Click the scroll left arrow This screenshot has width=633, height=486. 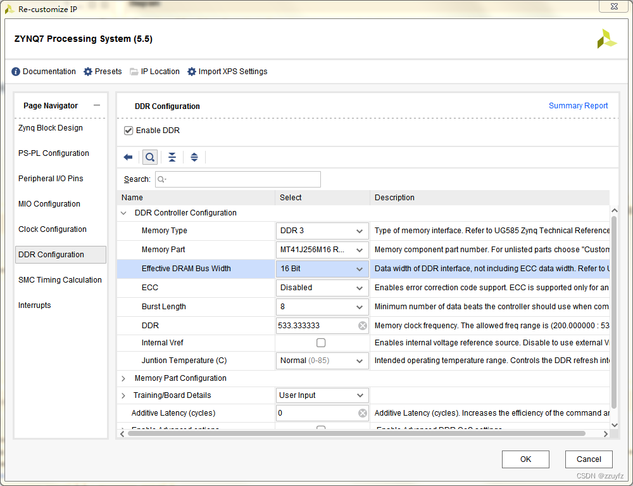click(x=122, y=434)
